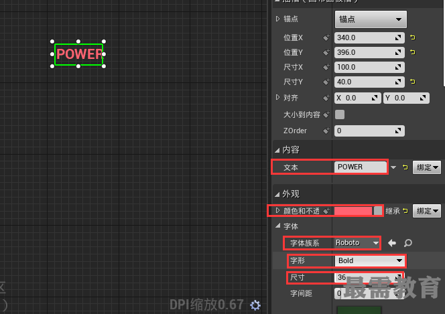Click the bottom-right resize handle of POWER widget
This screenshot has height=314, width=445.
[x=104, y=66]
